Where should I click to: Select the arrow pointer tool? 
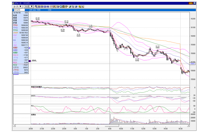click(x=73, y=7)
